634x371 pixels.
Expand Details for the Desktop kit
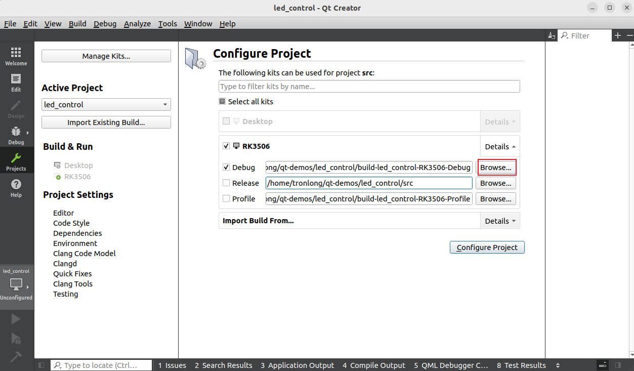pyautogui.click(x=500, y=122)
